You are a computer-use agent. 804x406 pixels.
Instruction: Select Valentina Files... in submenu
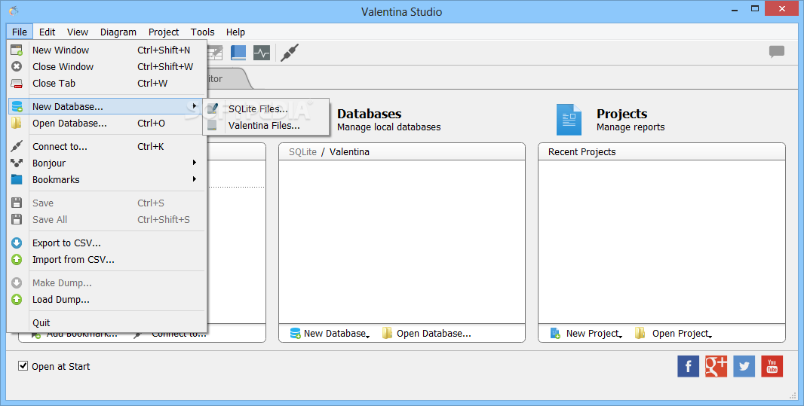[x=265, y=126]
